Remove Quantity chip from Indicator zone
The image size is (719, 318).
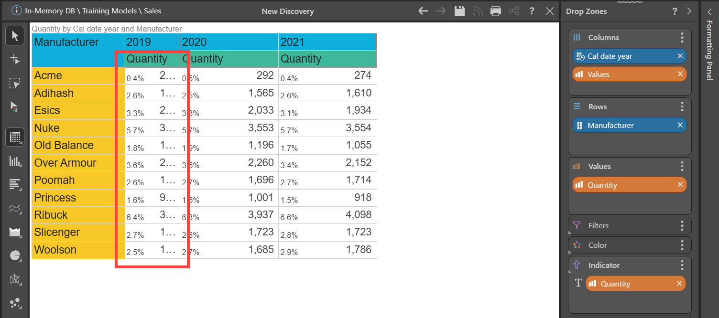click(679, 284)
